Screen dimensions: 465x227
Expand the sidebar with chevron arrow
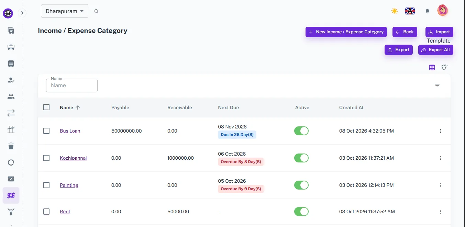point(22,13)
